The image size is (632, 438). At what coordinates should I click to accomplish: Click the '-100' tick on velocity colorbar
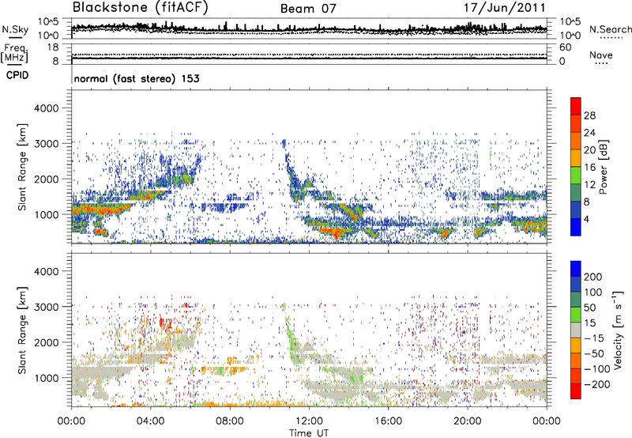click(596, 369)
